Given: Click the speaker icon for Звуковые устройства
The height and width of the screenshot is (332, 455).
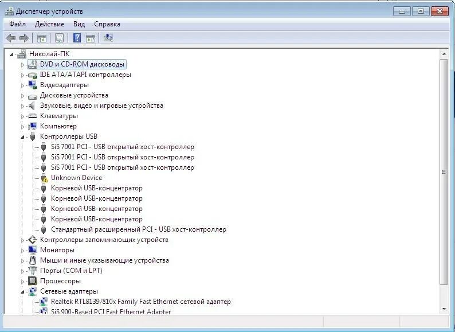Looking at the screenshot, I should coord(32,106).
